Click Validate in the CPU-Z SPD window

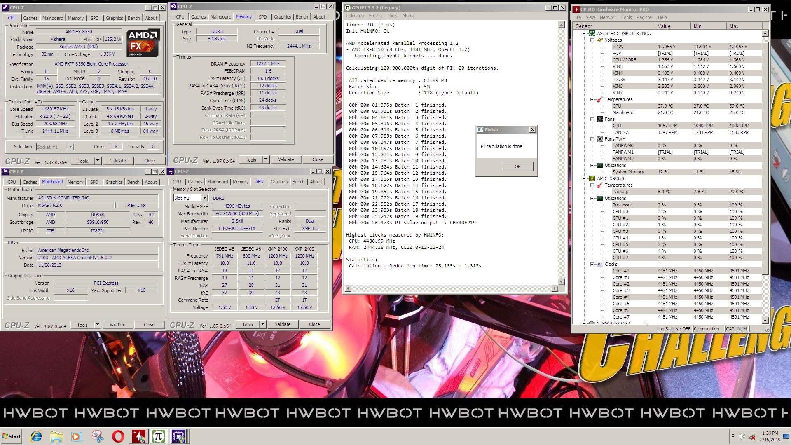[283, 324]
